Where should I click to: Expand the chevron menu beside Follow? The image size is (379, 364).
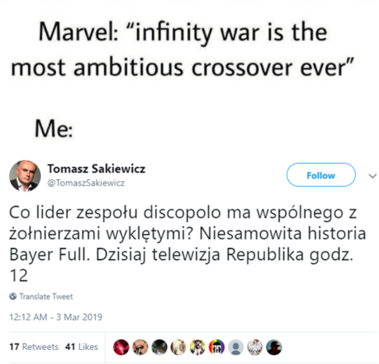point(372,175)
